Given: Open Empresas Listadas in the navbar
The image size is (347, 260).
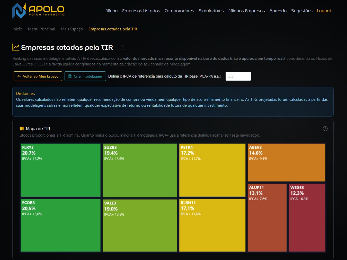Looking at the screenshot, I should 141,11.
